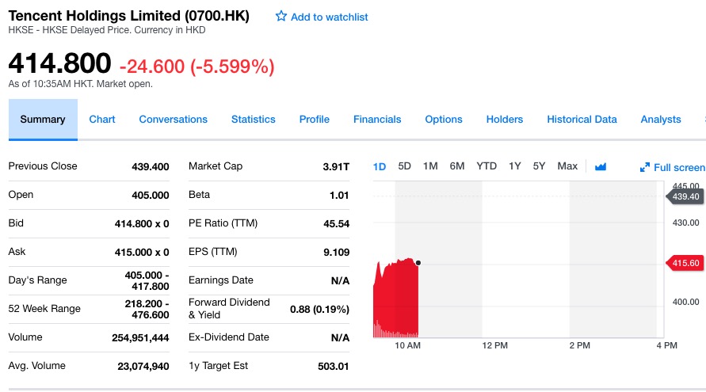View the Options tab
This screenshot has width=706, height=392.
tap(444, 120)
